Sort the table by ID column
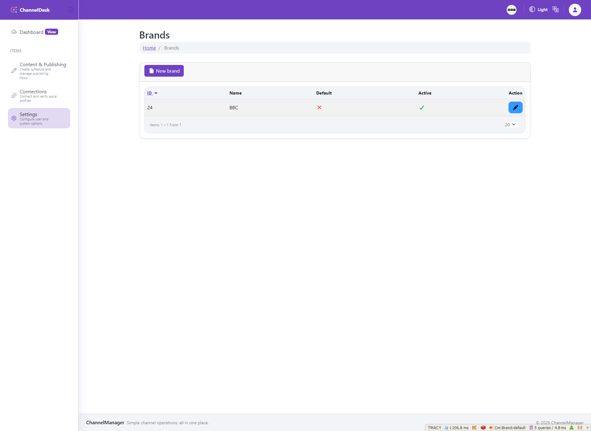Image resolution: width=591 pixels, height=431 pixels. click(x=152, y=93)
